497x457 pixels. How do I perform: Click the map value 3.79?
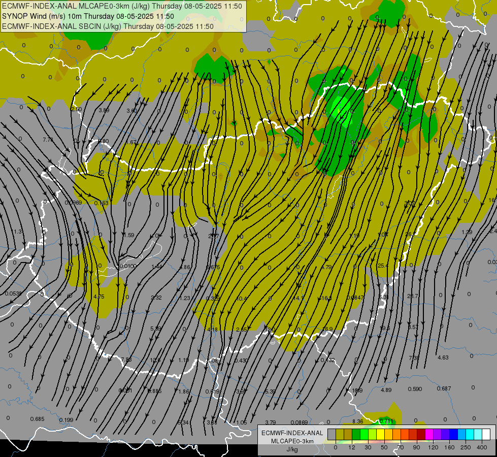click(271, 422)
